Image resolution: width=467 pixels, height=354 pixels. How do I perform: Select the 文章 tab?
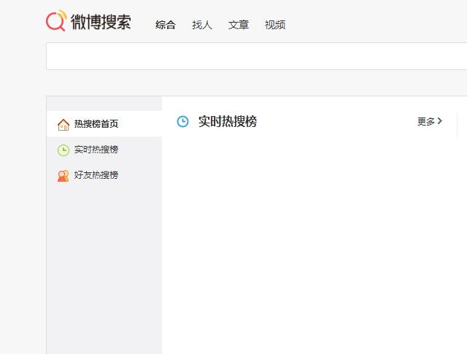pos(239,25)
